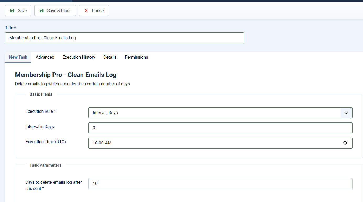Click the Execution Time (UTC) label

46,142
